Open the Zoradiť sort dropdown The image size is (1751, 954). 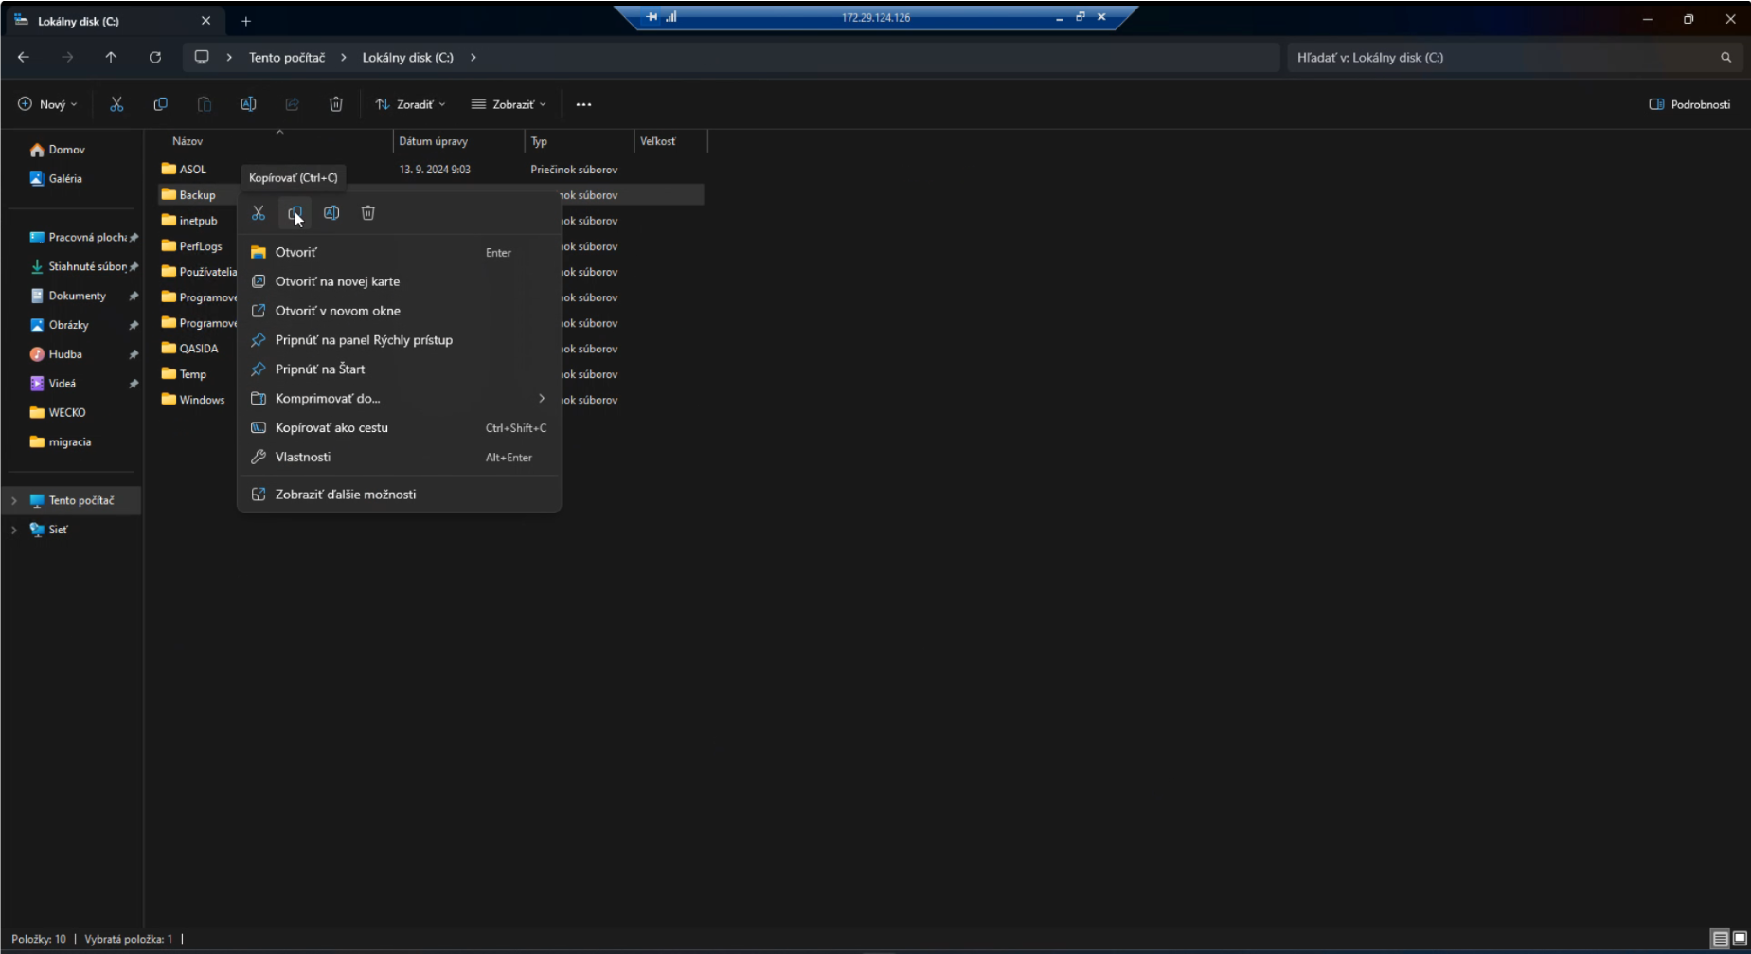pyautogui.click(x=410, y=104)
